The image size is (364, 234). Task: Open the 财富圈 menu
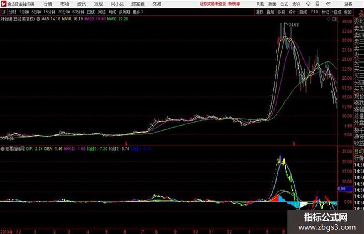[x=138, y=4]
